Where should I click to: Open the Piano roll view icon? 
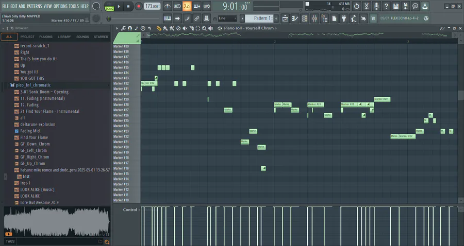click(295, 19)
